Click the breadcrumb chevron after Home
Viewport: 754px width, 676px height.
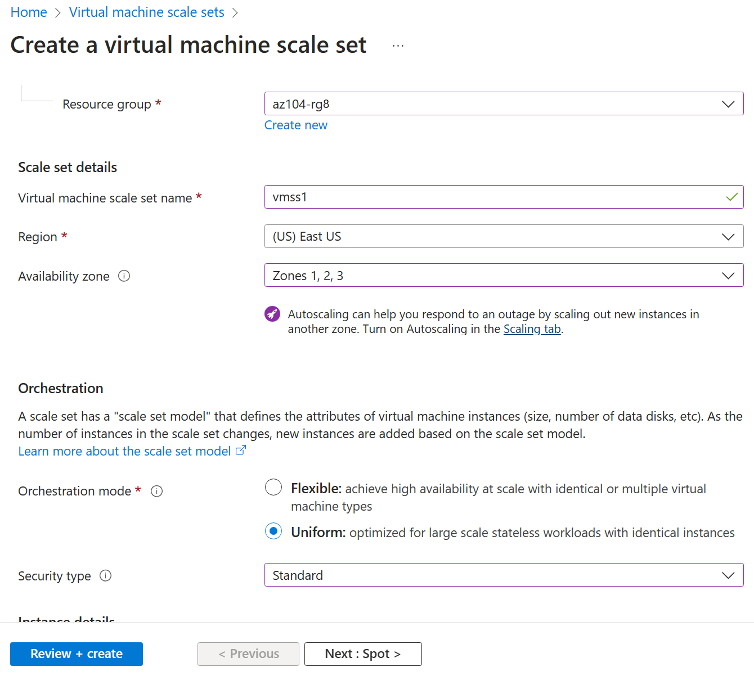click(57, 12)
